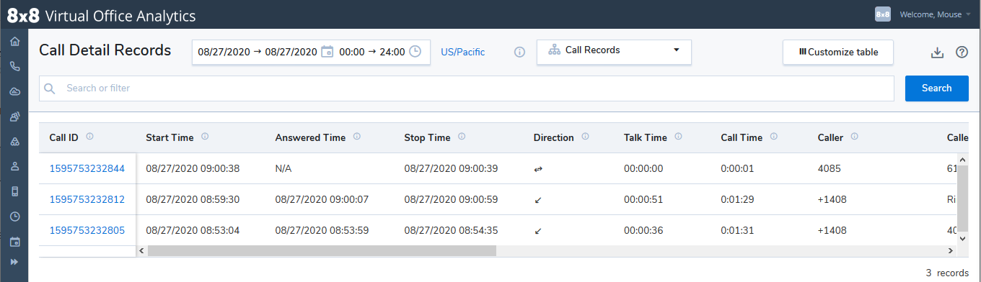
Task: Open the Home icon in sidebar
Action: point(14,41)
